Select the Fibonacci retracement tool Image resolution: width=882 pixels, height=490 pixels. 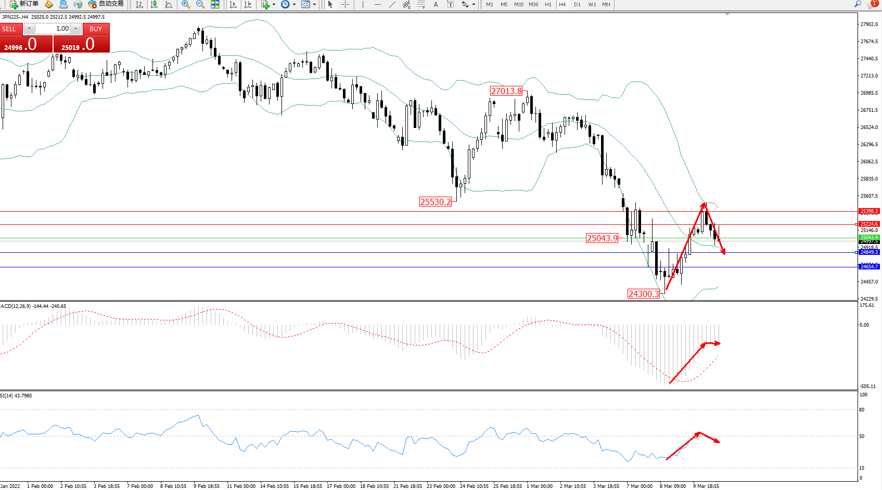click(x=421, y=4)
